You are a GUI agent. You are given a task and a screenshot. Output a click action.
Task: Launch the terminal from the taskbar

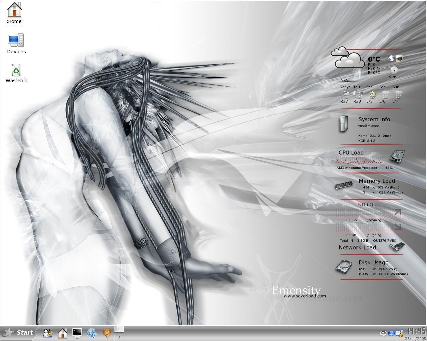pyautogui.click(x=77, y=333)
